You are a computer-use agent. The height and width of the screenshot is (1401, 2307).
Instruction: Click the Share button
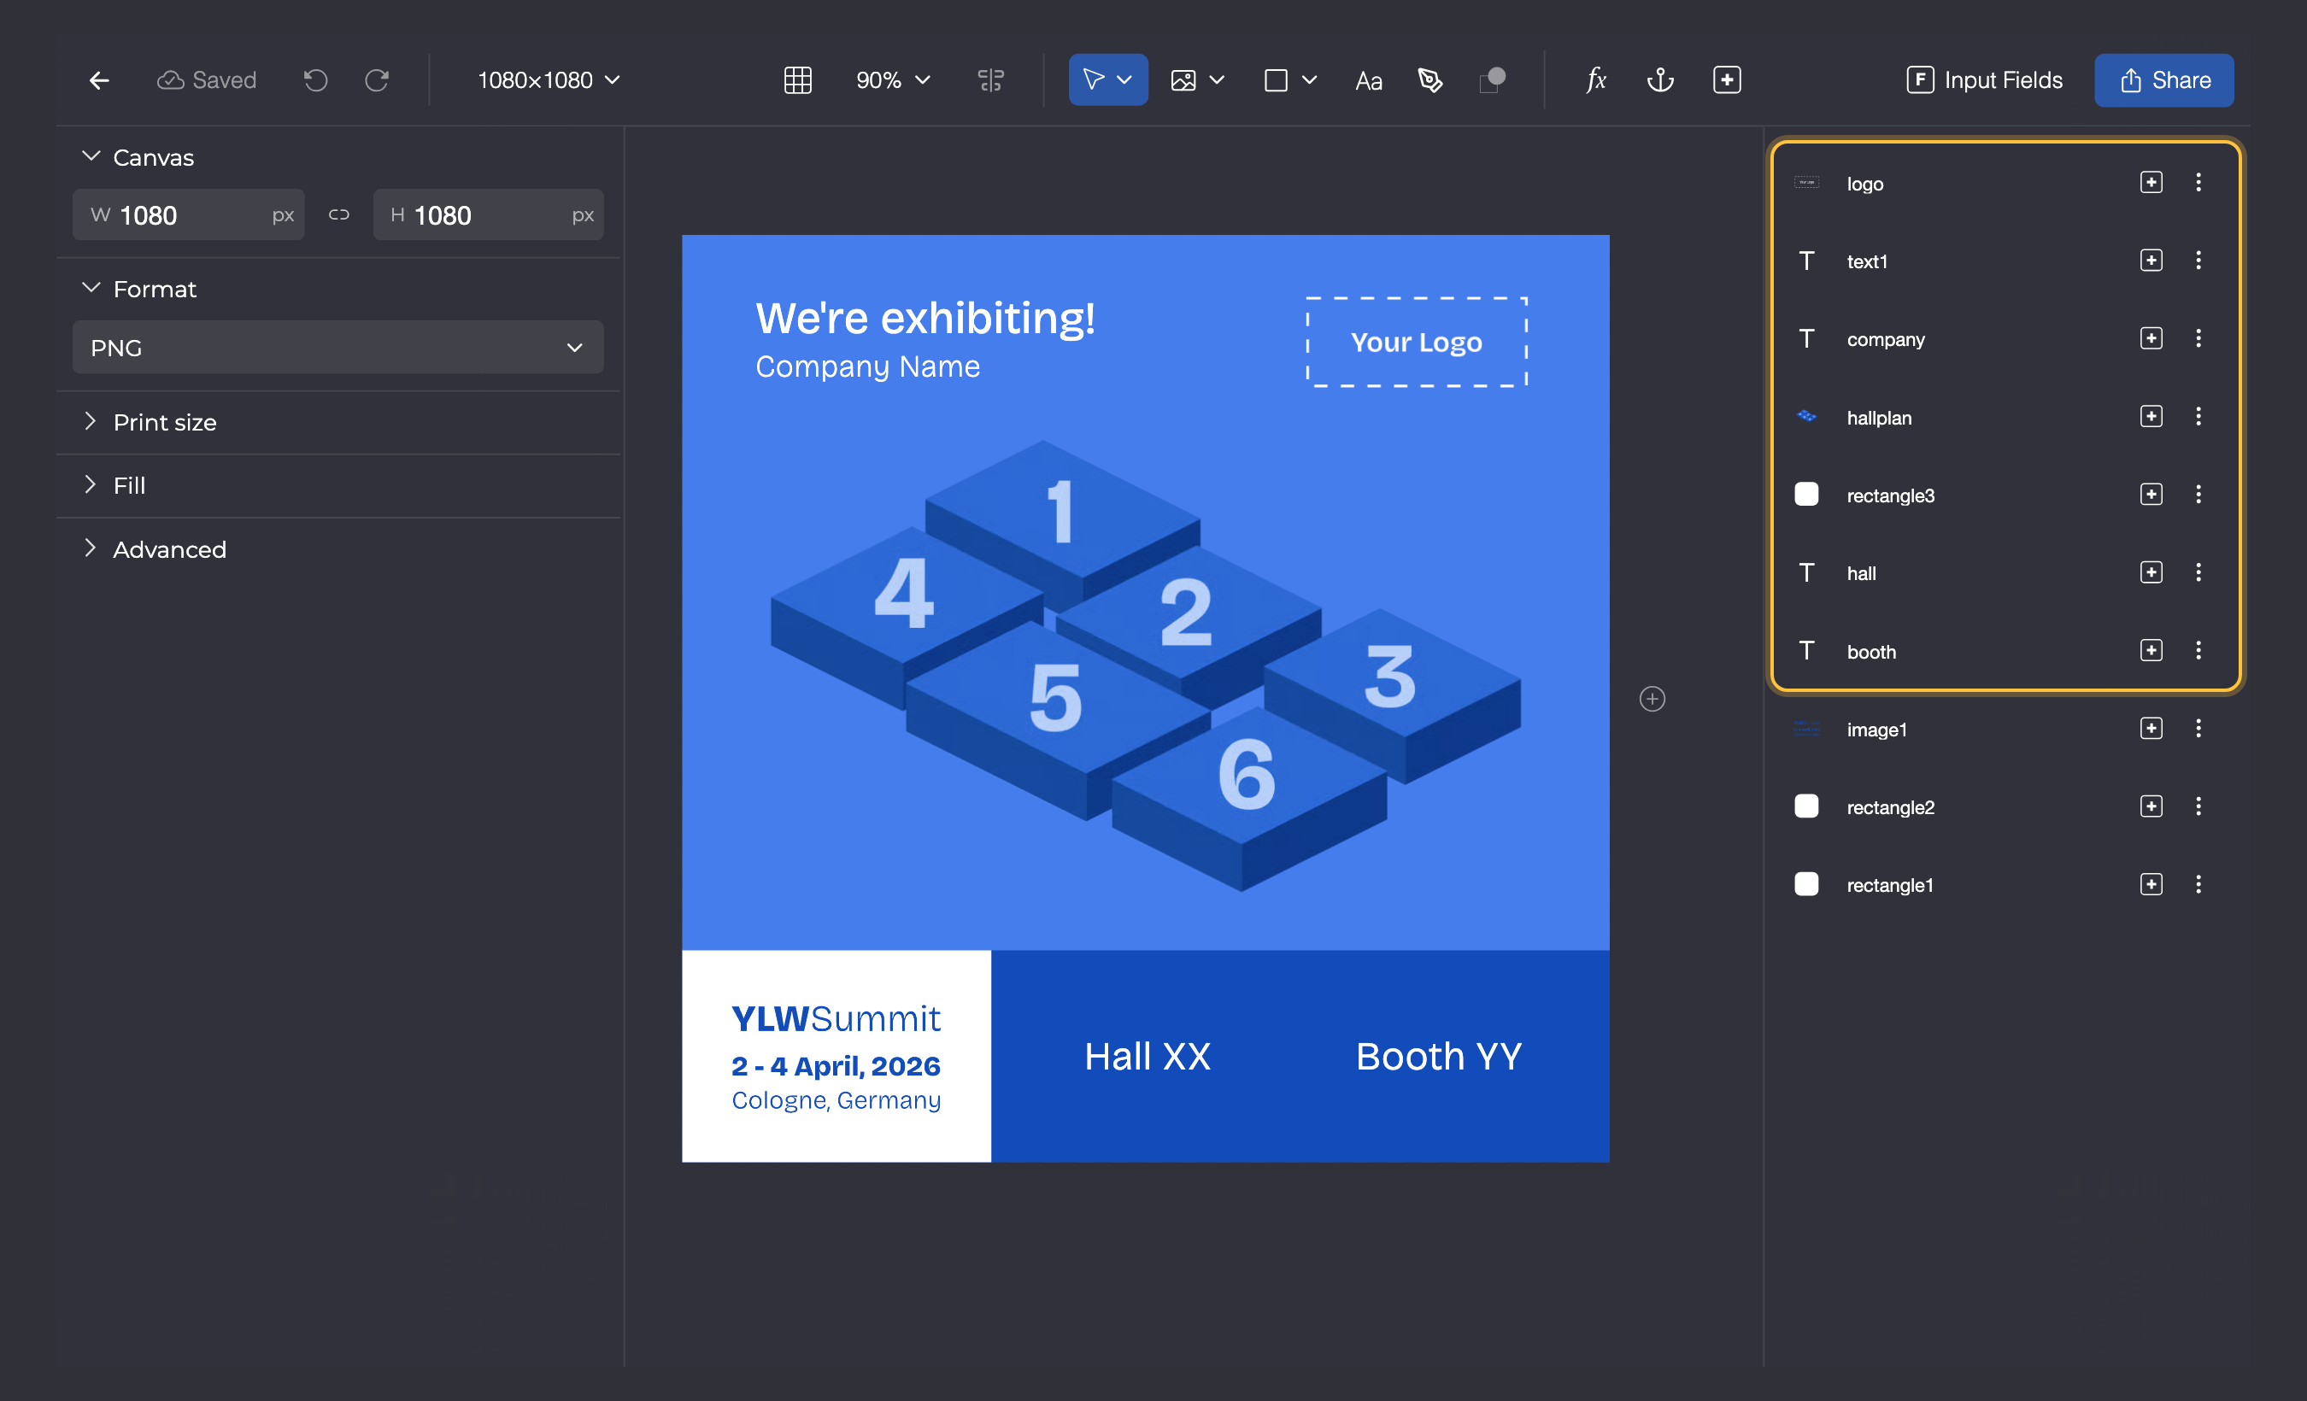click(x=2163, y=80)
